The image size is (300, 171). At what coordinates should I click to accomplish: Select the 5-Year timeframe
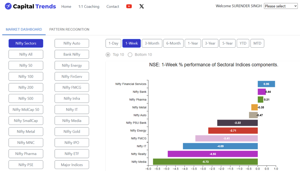coord(227,43)
